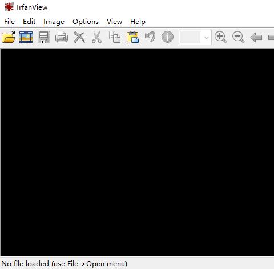The image size is (274, 269).
Task: Open the View menu
Action: tap(114, 22)
